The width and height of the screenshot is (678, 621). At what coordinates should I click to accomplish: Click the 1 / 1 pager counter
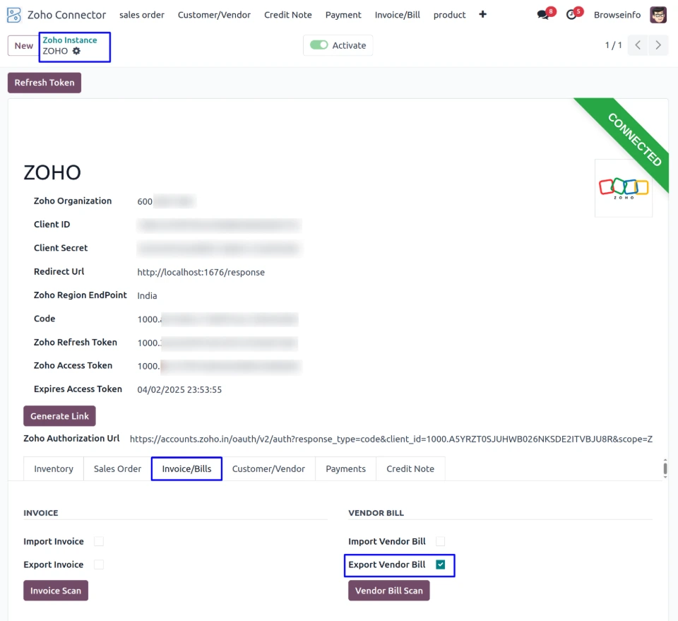[613, 45]
